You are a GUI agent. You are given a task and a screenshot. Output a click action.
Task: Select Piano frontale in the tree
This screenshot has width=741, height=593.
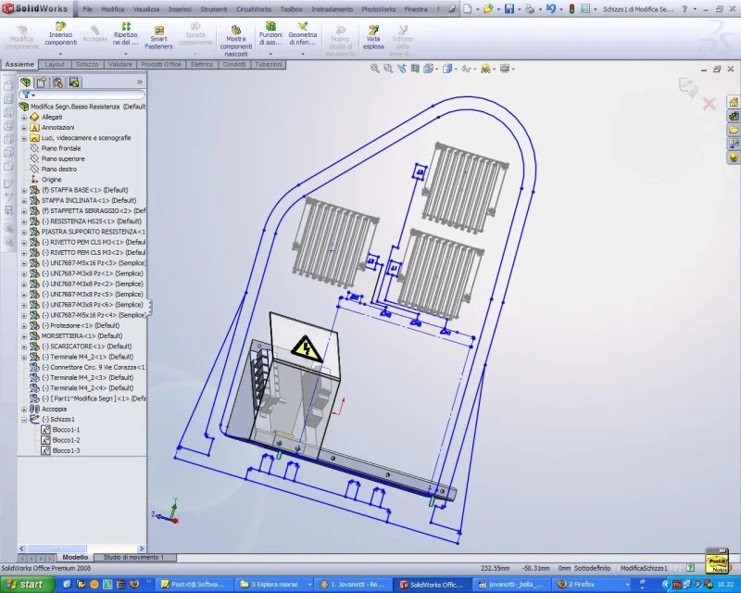[60, 148]
